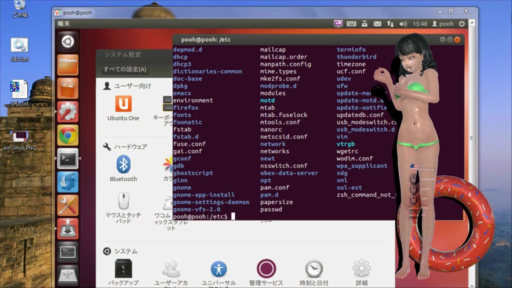512x288 pixels.
Task: Open the session gear menu top-right
Action: (x=461, y=24)
